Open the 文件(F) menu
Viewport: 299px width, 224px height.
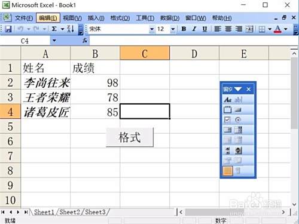24,18
